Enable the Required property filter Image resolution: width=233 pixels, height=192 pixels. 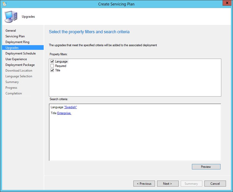click(52, 66)
